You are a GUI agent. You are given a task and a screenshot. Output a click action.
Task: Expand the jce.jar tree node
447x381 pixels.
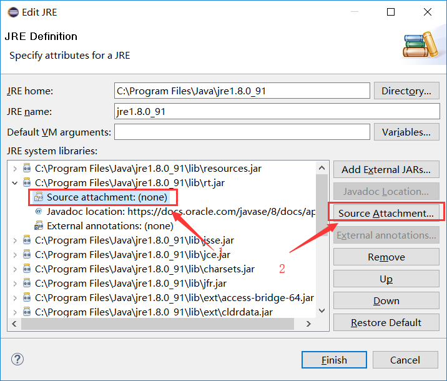15,255
